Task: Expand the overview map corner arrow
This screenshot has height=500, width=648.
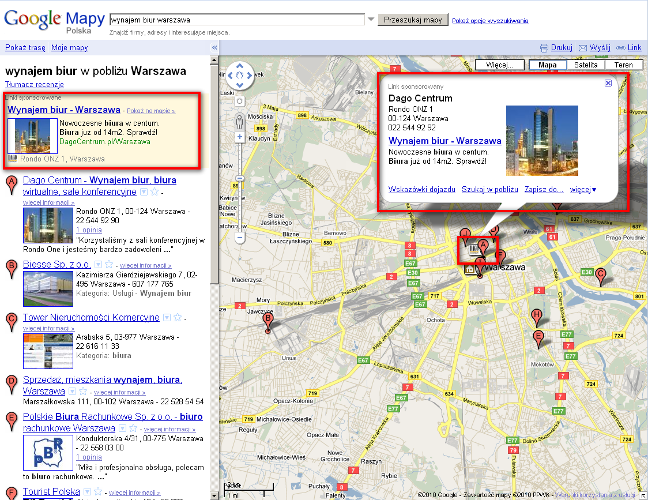Action: pyautogui.click(x=644, y=496)
